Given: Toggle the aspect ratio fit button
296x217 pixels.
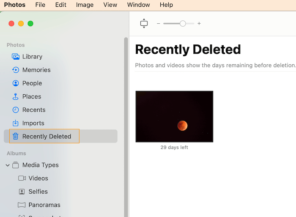Looking at the screenshot, I should (x=144, y=24).
